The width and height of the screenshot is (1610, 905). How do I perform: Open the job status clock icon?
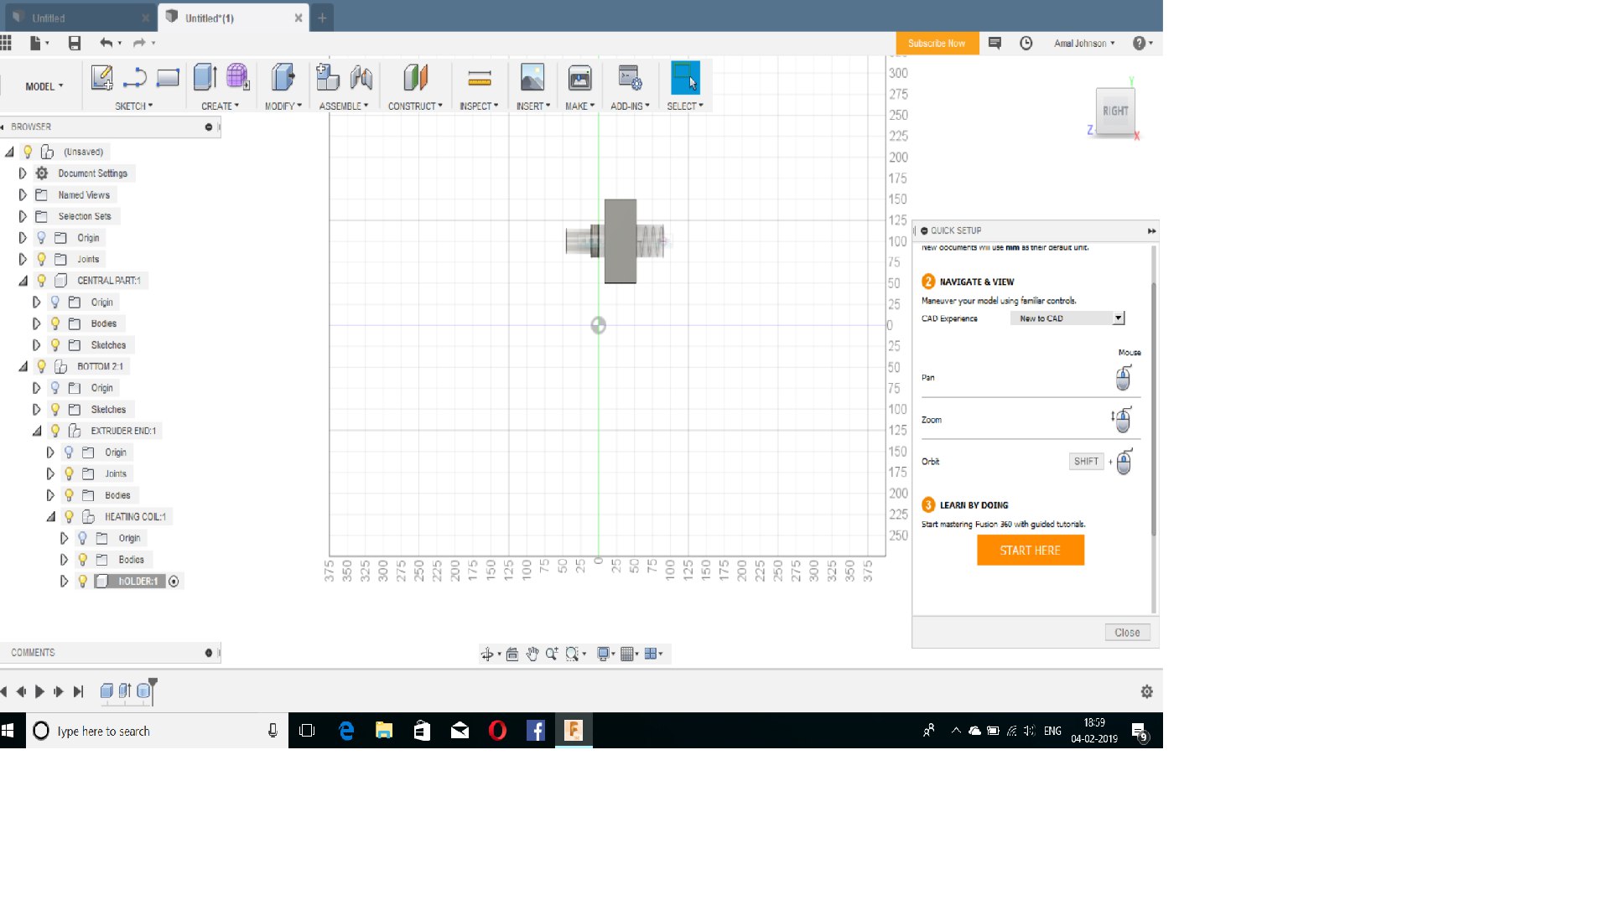[x=1026, y=43]
